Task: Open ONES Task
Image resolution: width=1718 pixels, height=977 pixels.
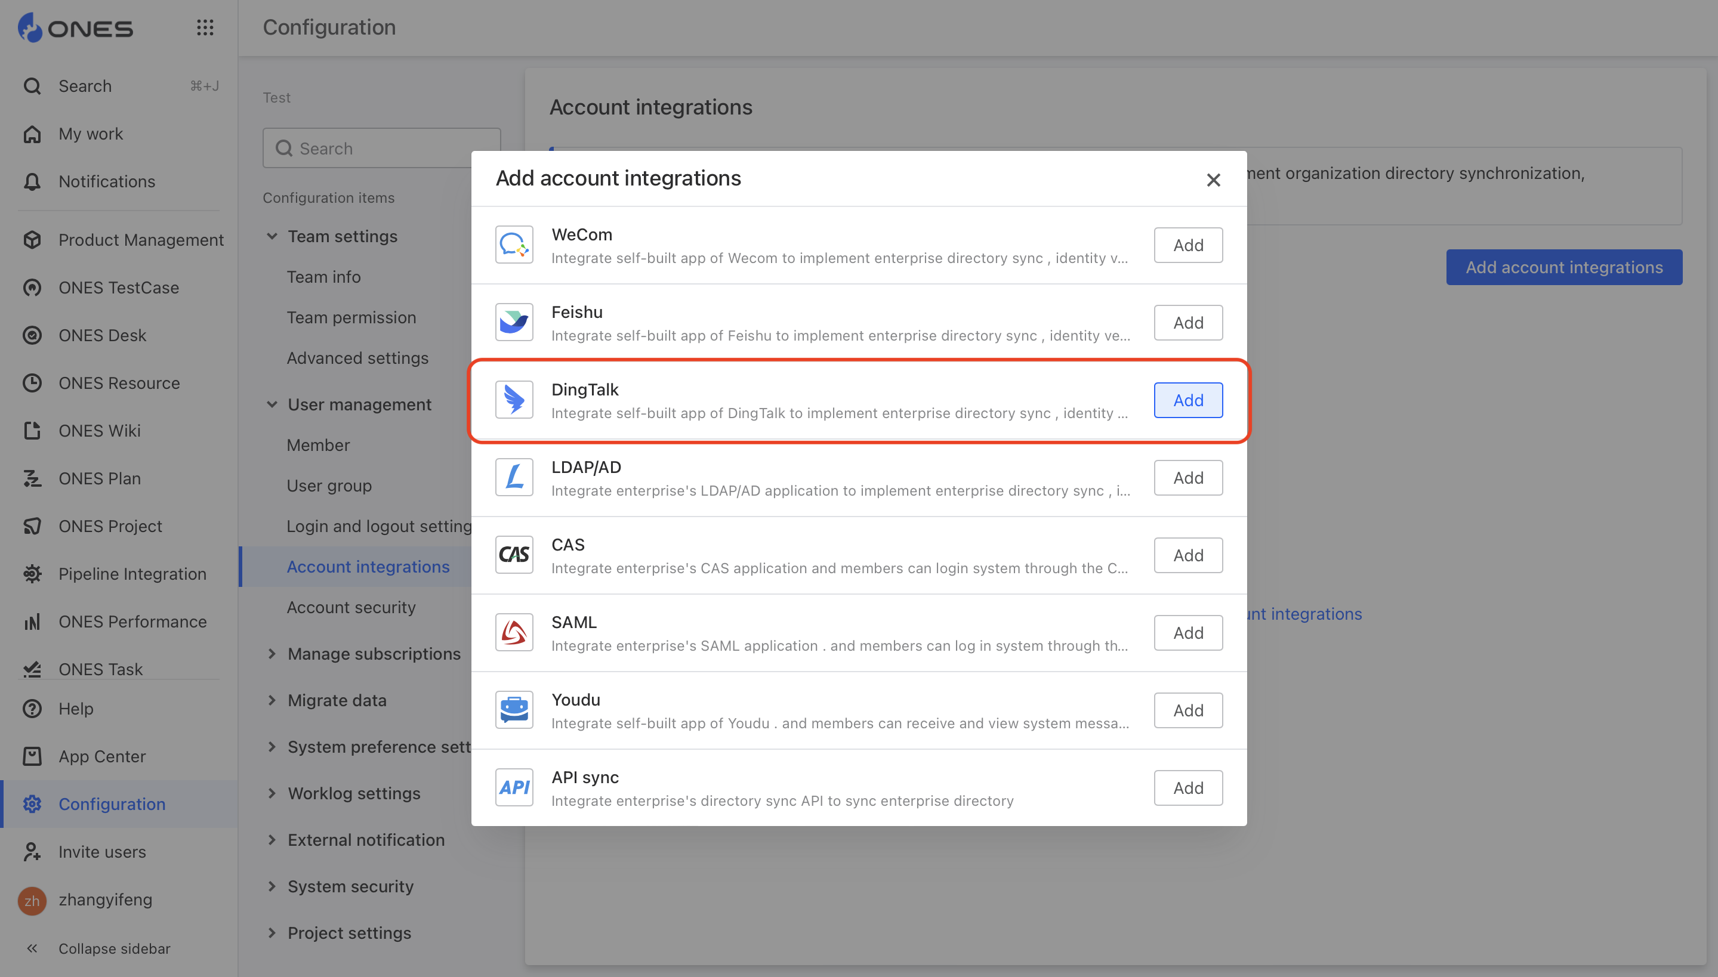Action: 101,669
